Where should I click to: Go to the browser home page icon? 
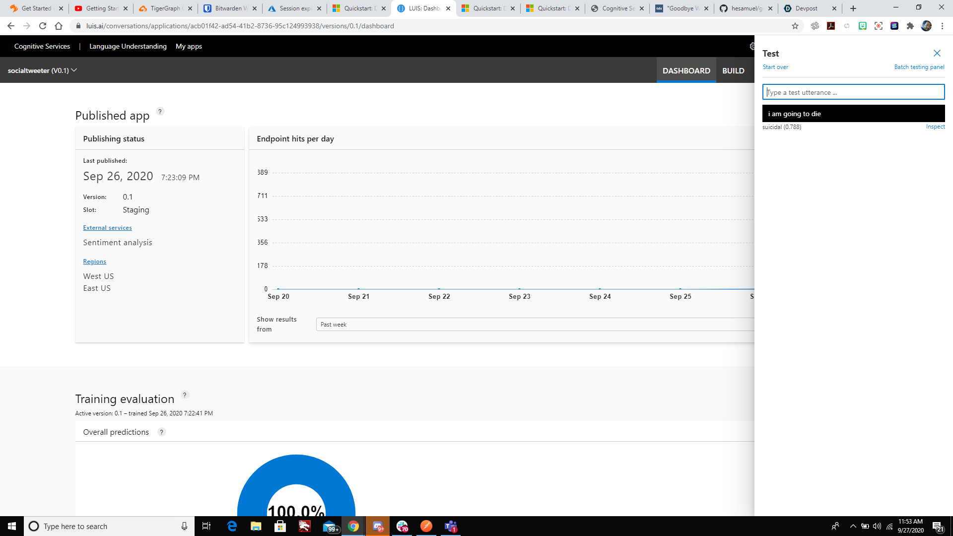59,26
